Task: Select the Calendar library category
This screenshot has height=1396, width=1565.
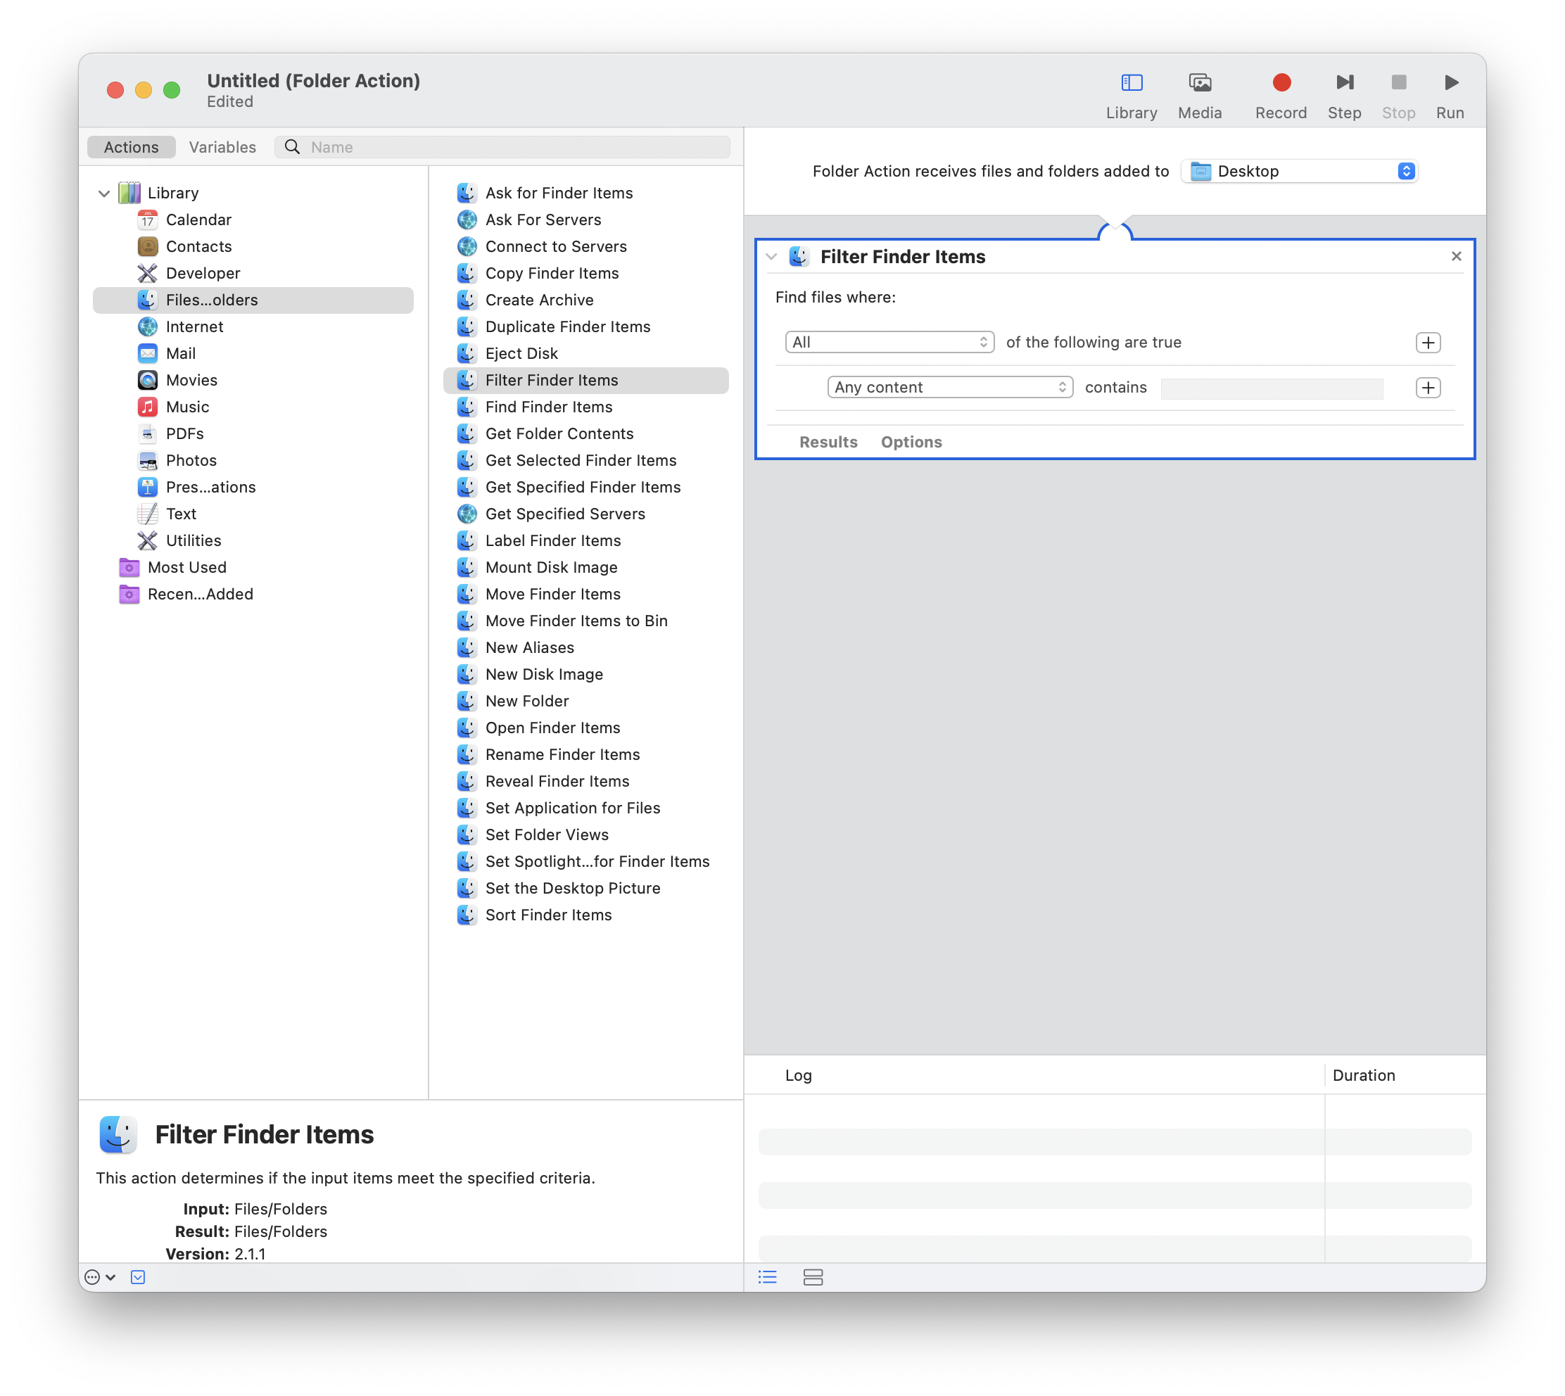Action: (x=198, y=220)
